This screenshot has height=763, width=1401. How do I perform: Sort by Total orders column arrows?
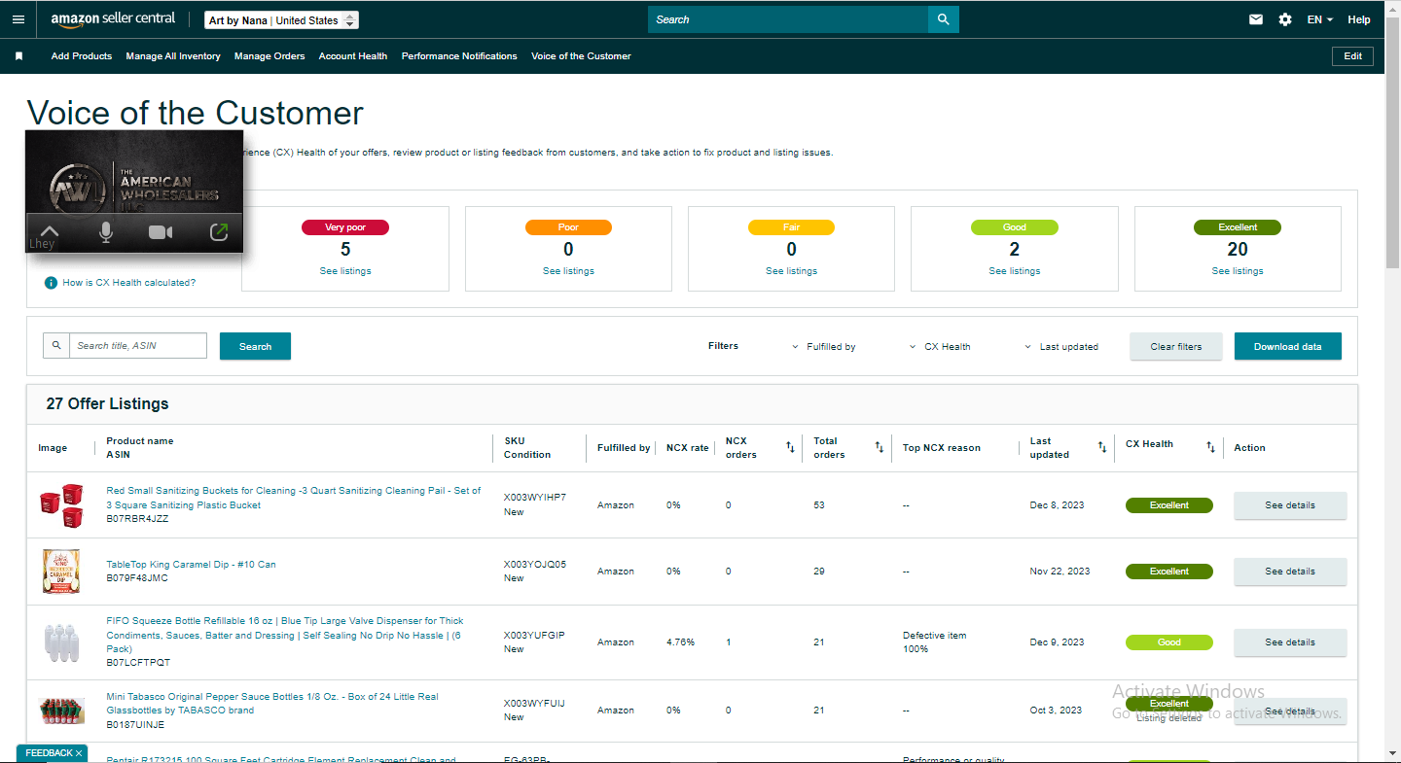(879, 447)
